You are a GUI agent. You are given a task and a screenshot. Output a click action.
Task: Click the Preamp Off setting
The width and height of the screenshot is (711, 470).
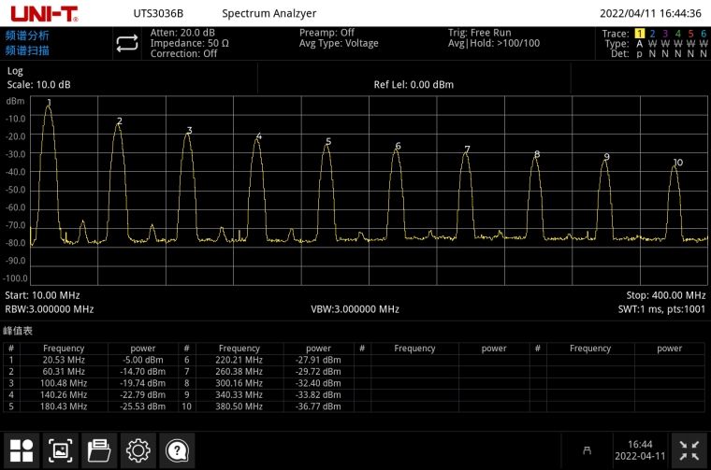[x=326, y=33]
